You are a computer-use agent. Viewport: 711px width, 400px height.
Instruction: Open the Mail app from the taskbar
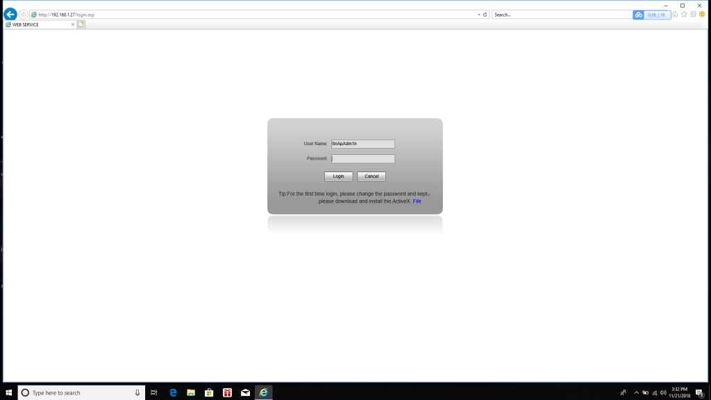pos(245,393)
